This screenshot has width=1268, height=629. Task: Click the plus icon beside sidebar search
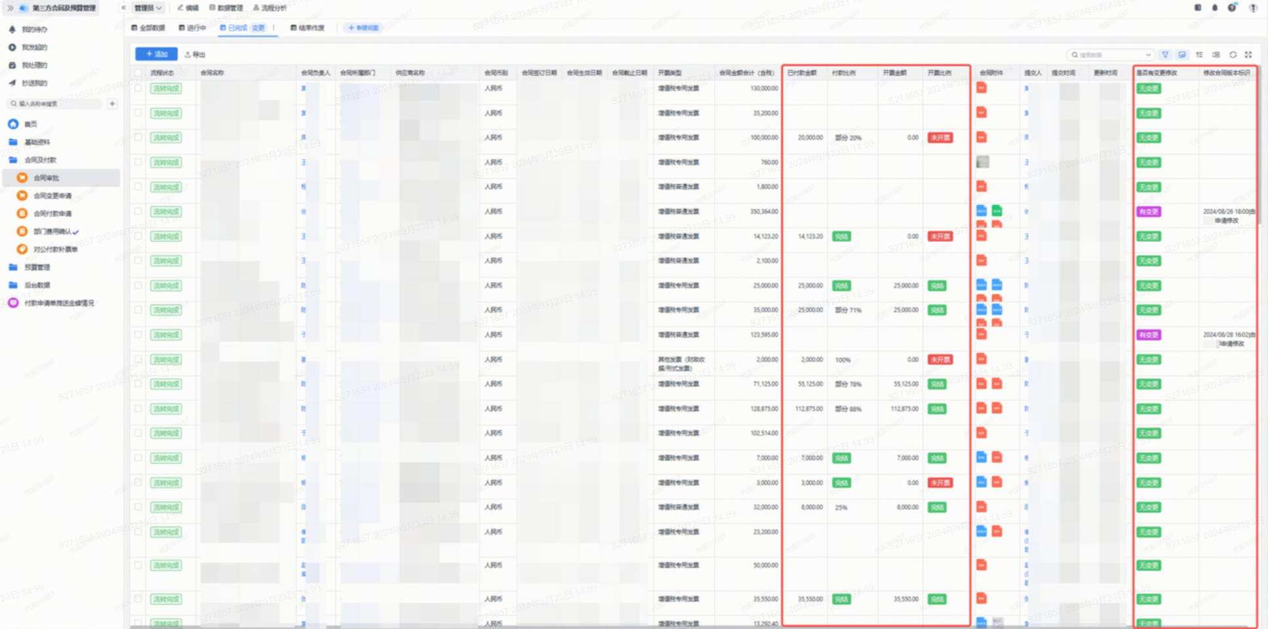click(x=112, y=104)
